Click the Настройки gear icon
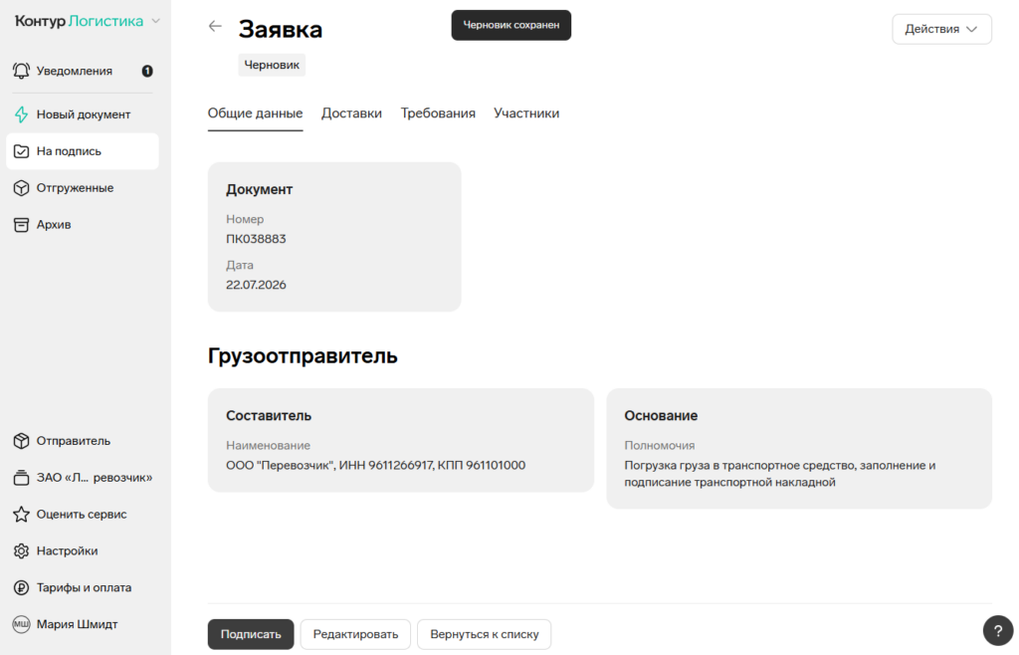1019x655 pixels. [22, 551]
